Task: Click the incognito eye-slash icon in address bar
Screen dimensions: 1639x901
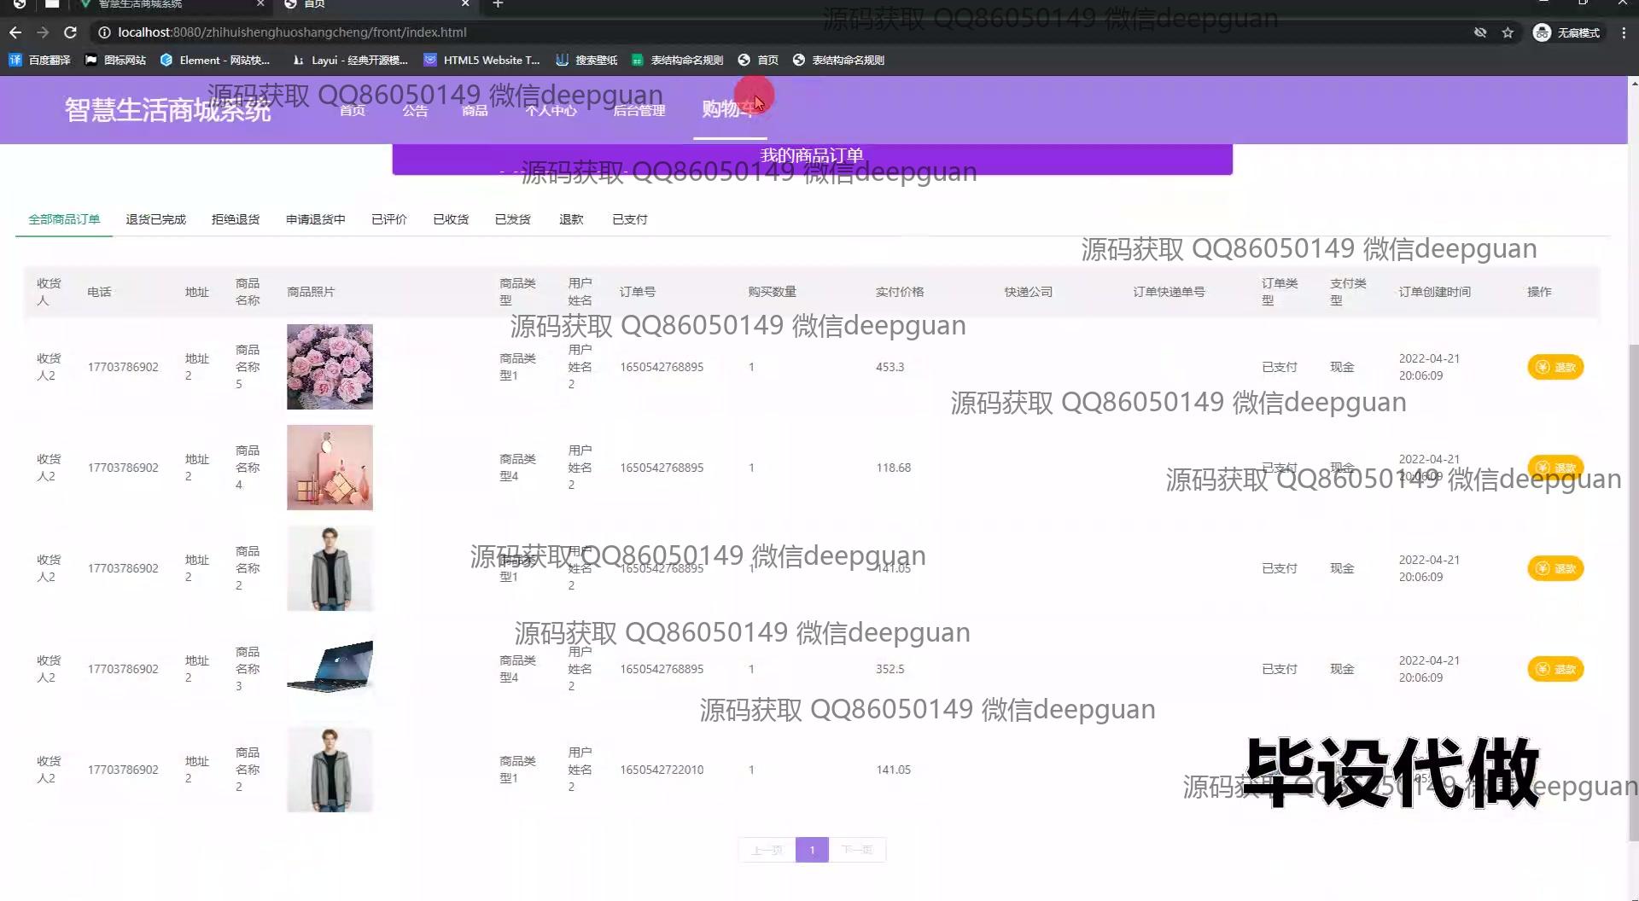Action: click(x=1480, y=32)
